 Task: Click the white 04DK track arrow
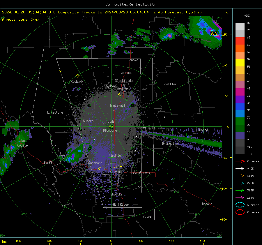coord(240,169)
